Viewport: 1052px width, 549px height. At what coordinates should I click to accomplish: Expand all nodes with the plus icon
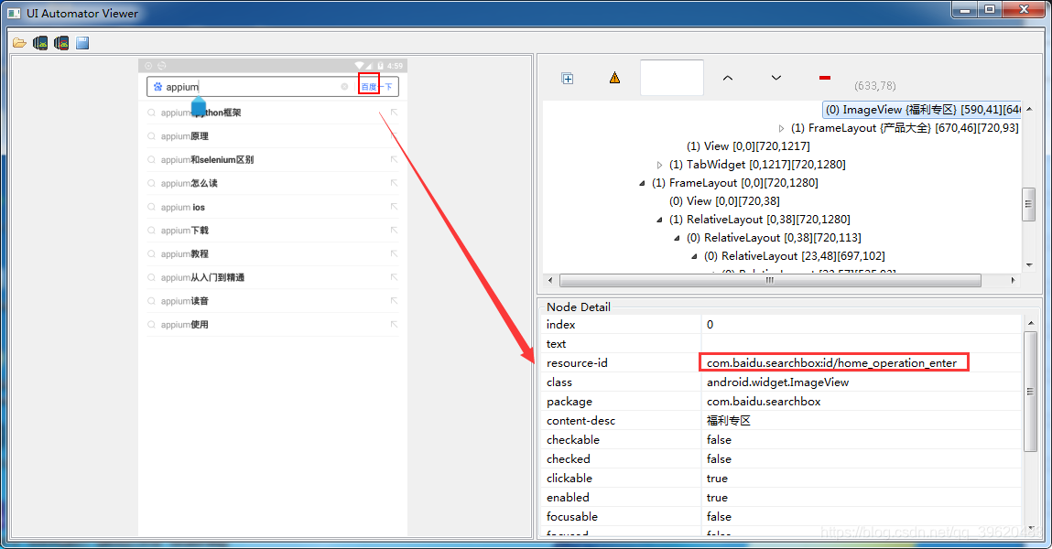568,79
